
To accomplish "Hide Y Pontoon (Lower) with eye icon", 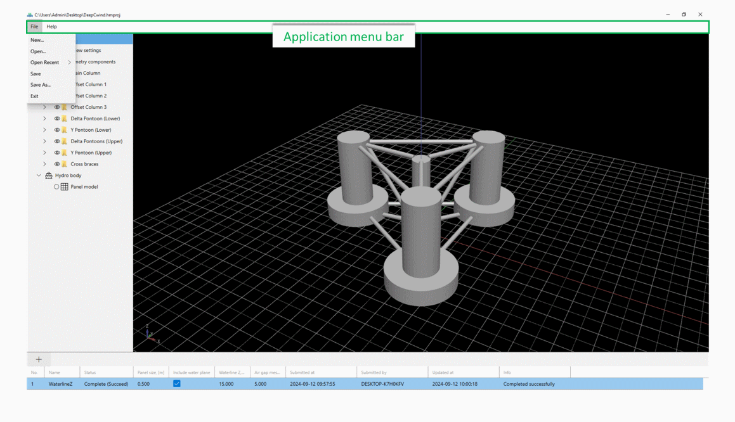I will tap(56, 130).
